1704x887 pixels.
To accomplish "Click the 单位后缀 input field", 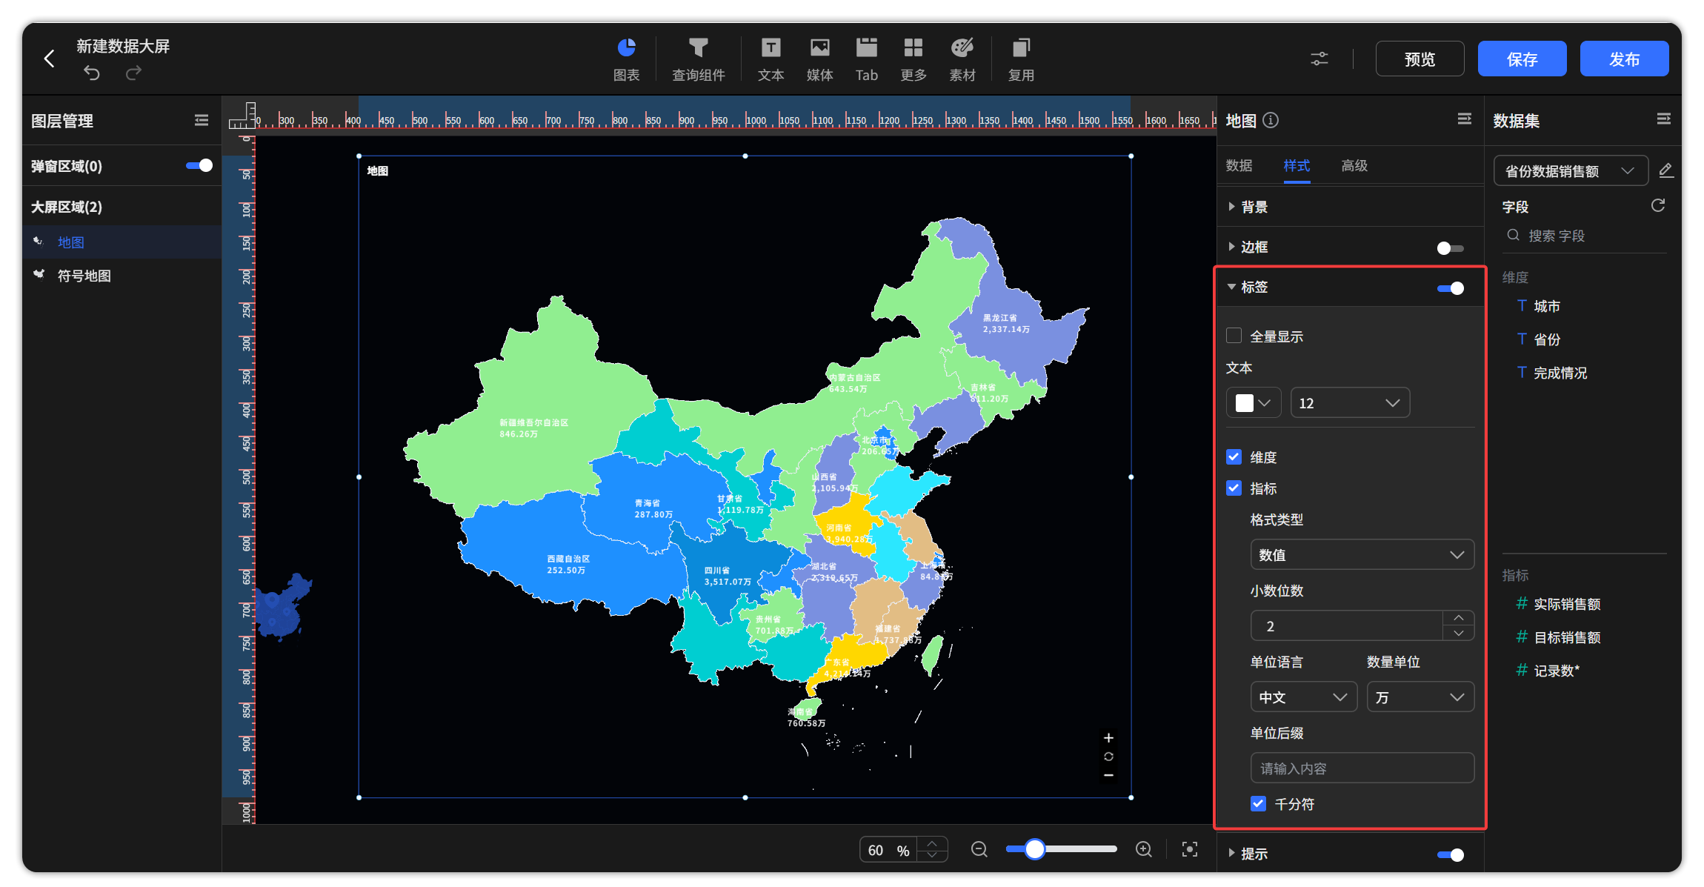I will coord(1362,768).
